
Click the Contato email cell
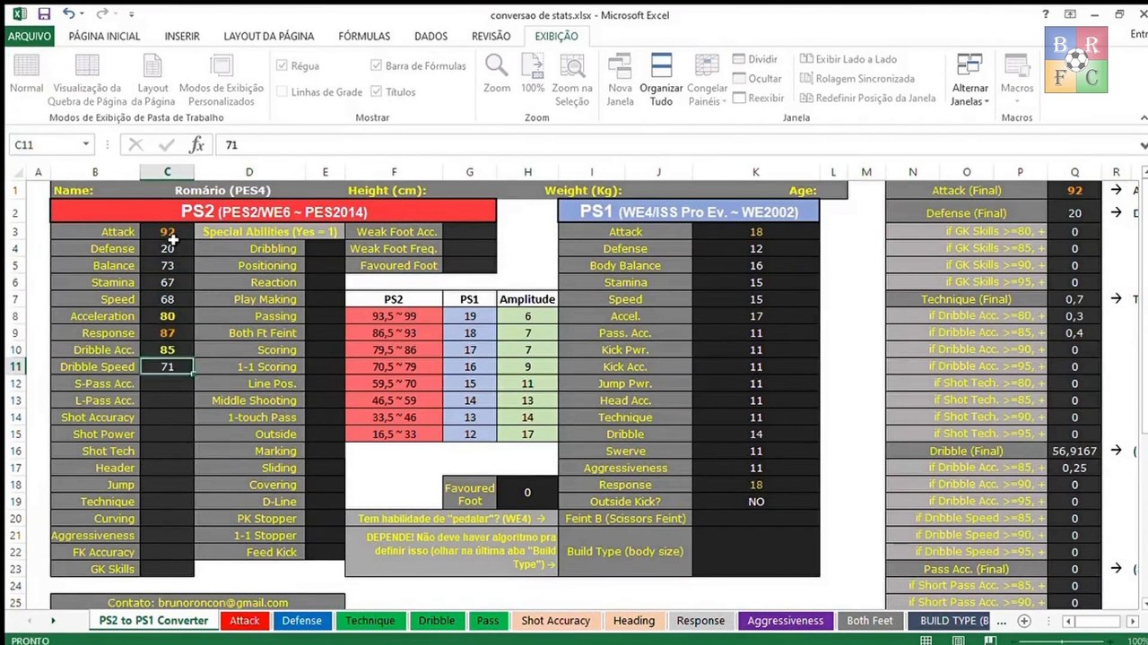coord(197,603)
